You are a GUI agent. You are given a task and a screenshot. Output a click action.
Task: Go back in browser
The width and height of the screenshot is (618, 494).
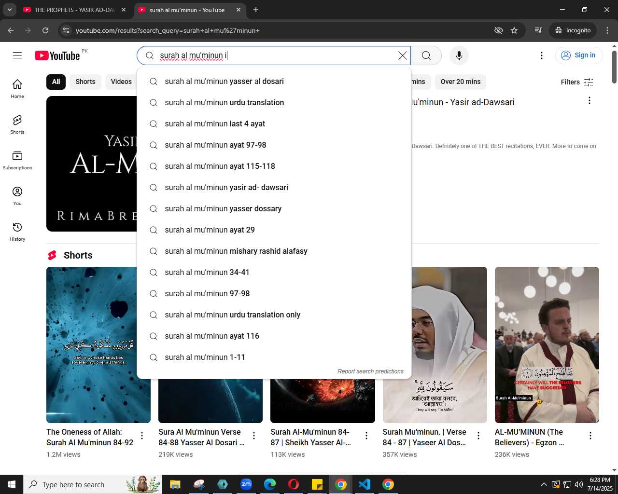(x=11, y=30)
